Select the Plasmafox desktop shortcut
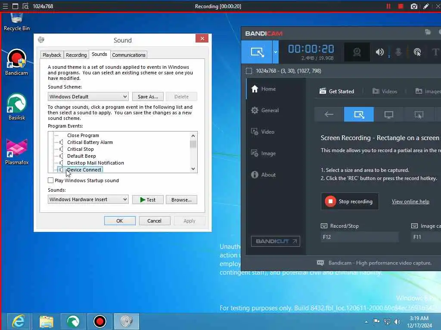Image resolution: width=441 pixels, height=330 pixels. (x=17, y=152)
